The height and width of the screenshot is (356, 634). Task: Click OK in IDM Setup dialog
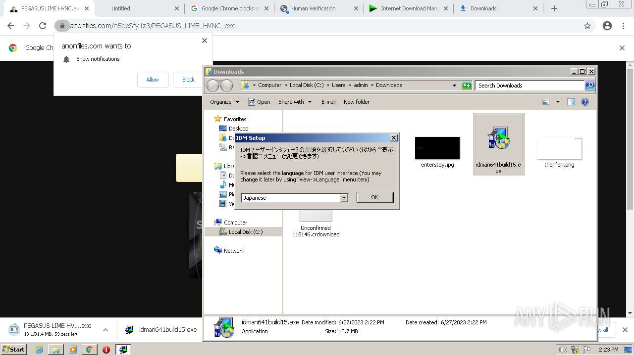(x=374, y=197)
